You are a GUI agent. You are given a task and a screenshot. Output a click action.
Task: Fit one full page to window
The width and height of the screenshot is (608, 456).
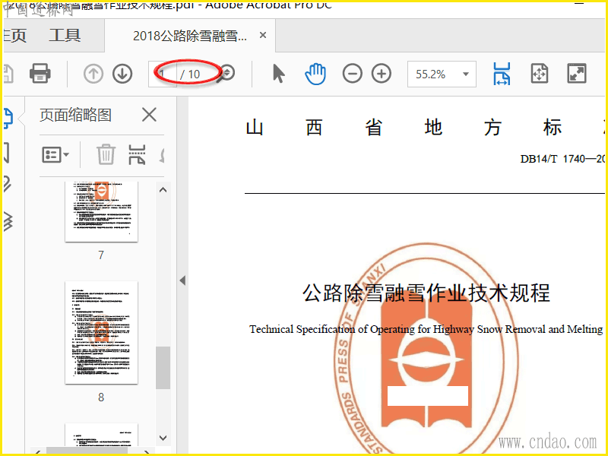[x=540, y=74]
